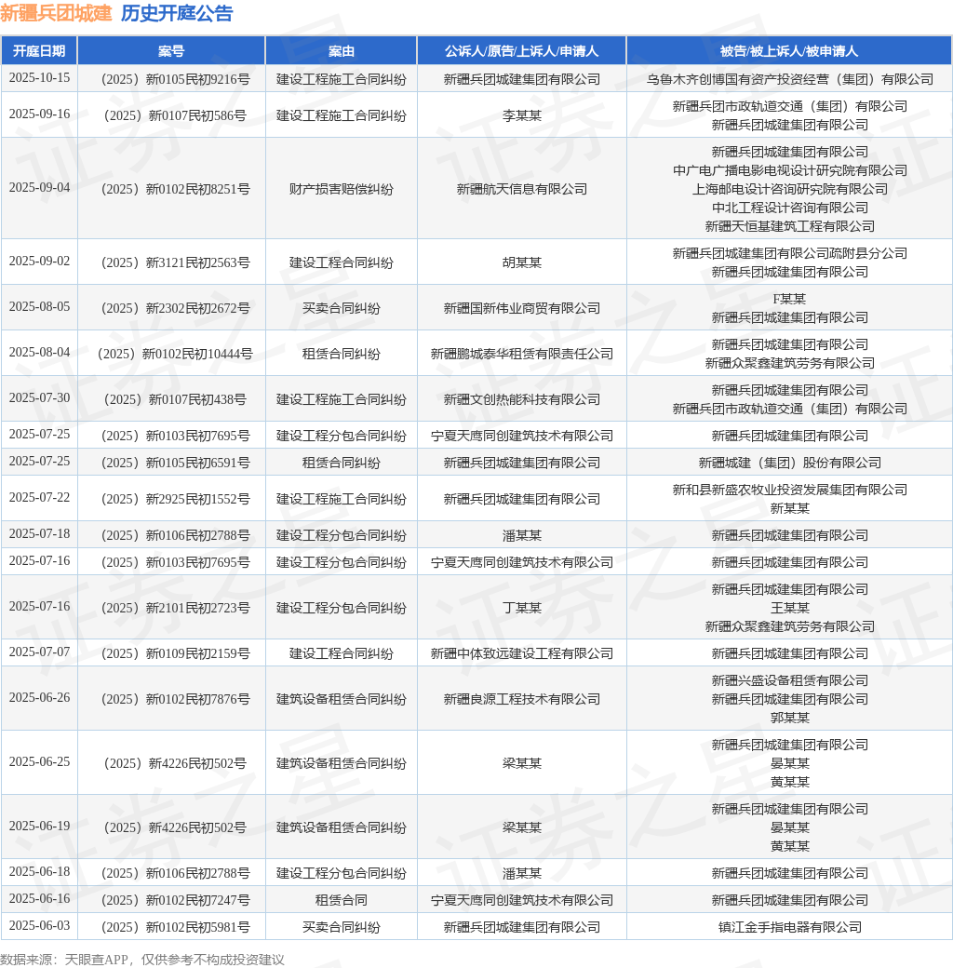Viewport: 953px width, 968px height.
Task: Click plaintiff 新疆鹏城泰华租赁有限责任公司
Action: [x=521, y=354]
